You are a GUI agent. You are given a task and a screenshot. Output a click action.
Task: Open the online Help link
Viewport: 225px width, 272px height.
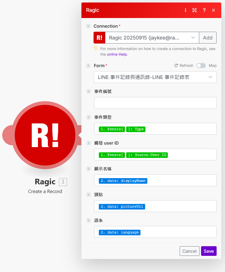[x=117, y=54]
